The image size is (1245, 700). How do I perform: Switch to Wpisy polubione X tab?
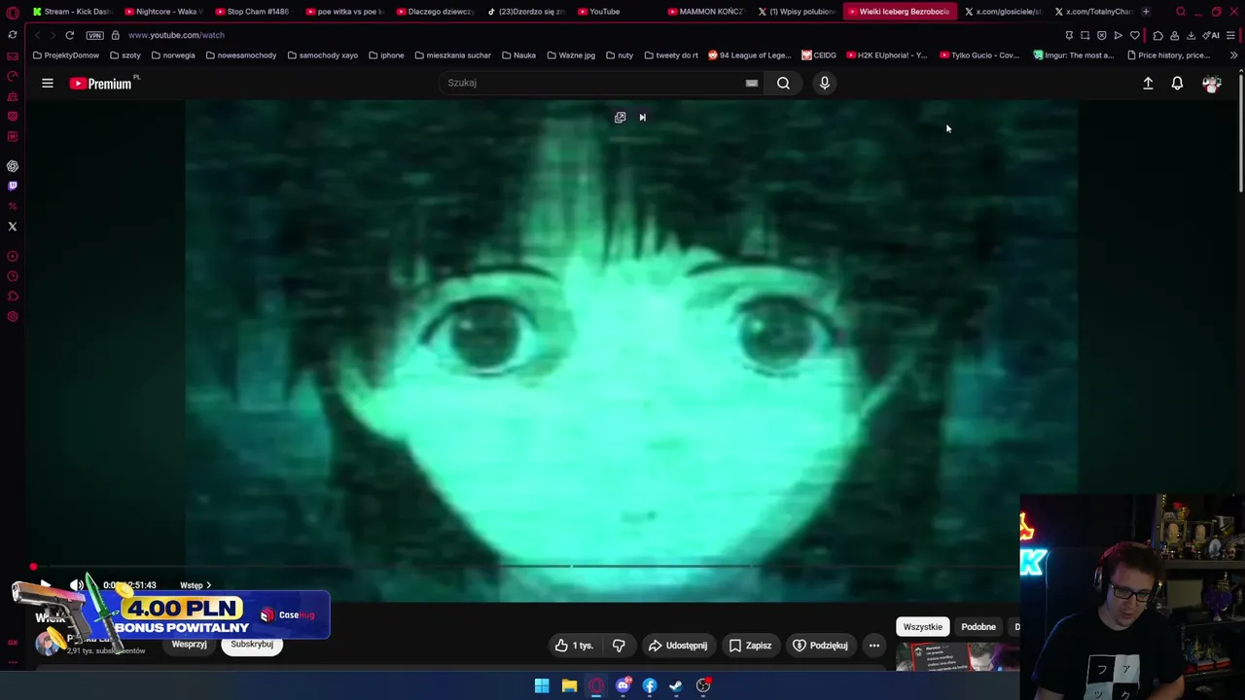tap(796, 12)
